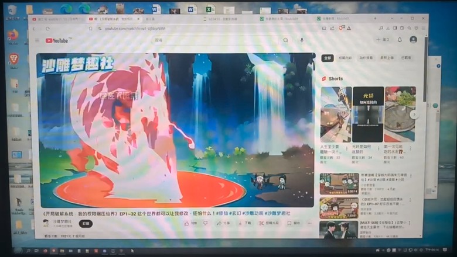457x257 pixels.
Task: Open the Recycle Bin desktop icon
Action: [12, 11]
